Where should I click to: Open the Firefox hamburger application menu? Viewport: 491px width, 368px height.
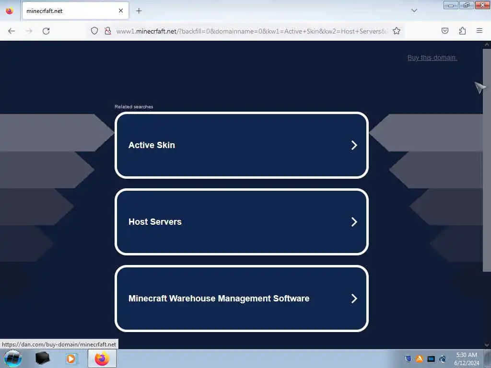coord(479,31)
